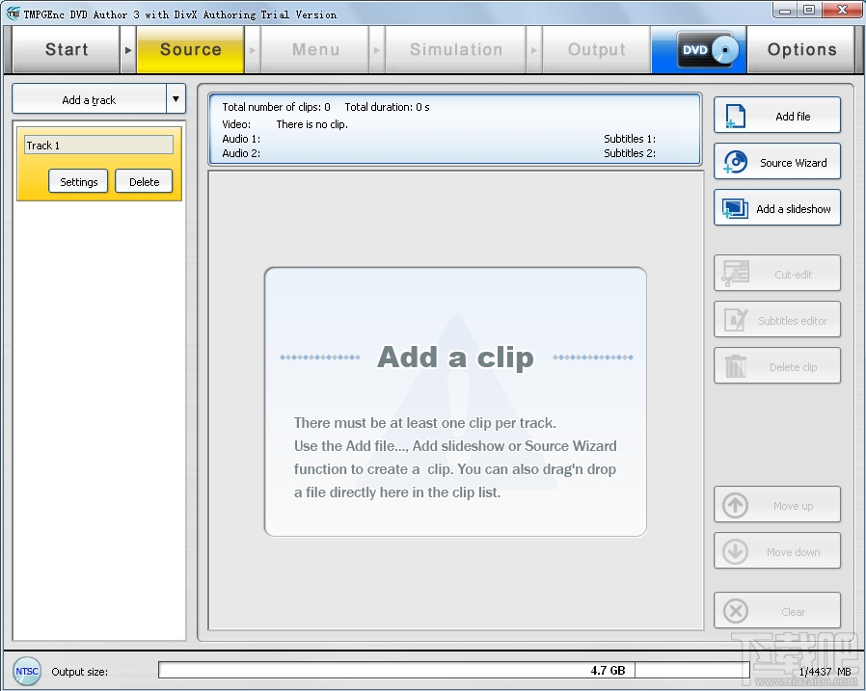Open the Simulation tab
Viewport: 866px width, 691px height.
455,49
